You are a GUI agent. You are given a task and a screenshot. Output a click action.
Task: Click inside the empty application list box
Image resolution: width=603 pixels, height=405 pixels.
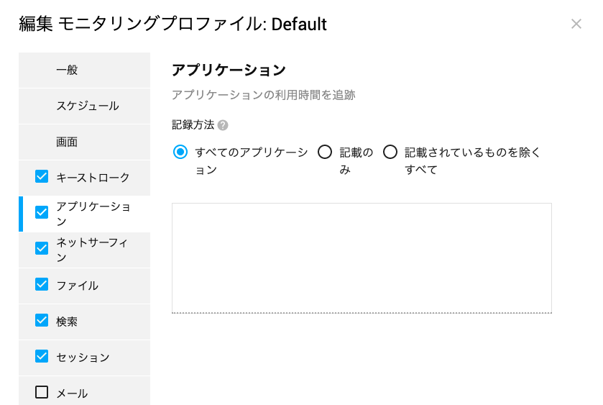coord(362,258)
